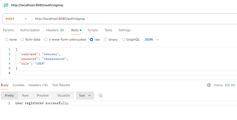Click the Raw response view button
Image resolution: width=237 pixels, height=120 pixels.
[25, 96]
